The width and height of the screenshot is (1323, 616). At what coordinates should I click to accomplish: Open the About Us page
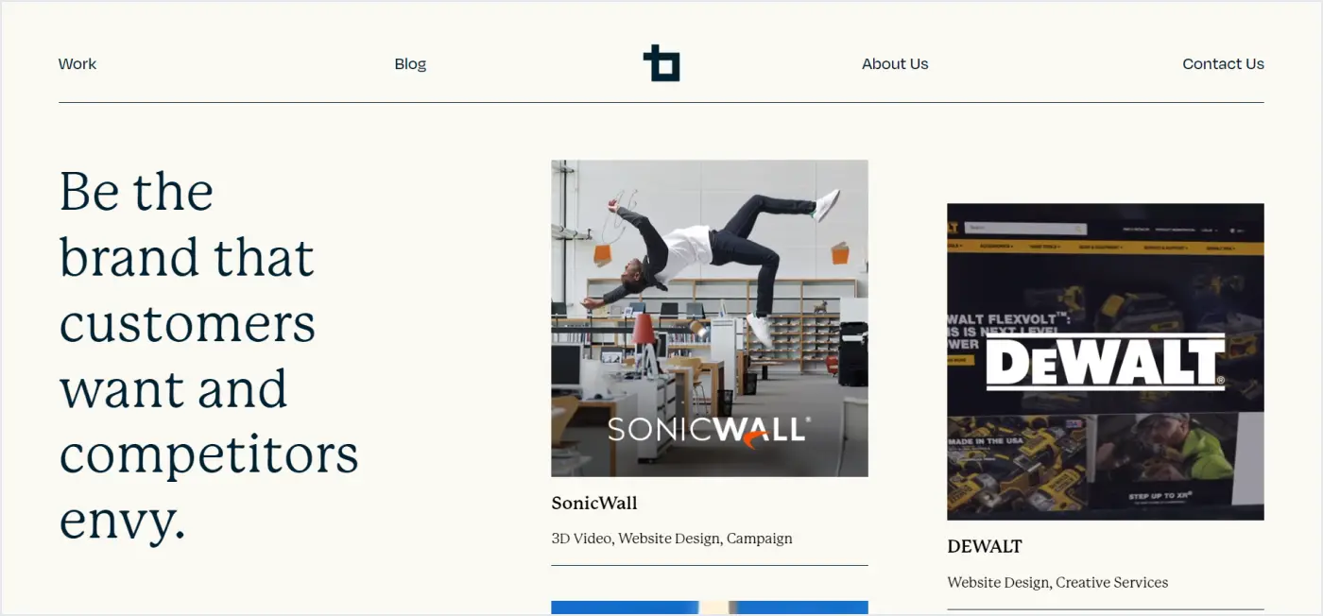tap(895, 64)
